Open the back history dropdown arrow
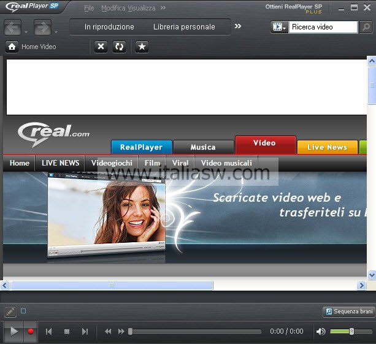 tap(26, 32)
